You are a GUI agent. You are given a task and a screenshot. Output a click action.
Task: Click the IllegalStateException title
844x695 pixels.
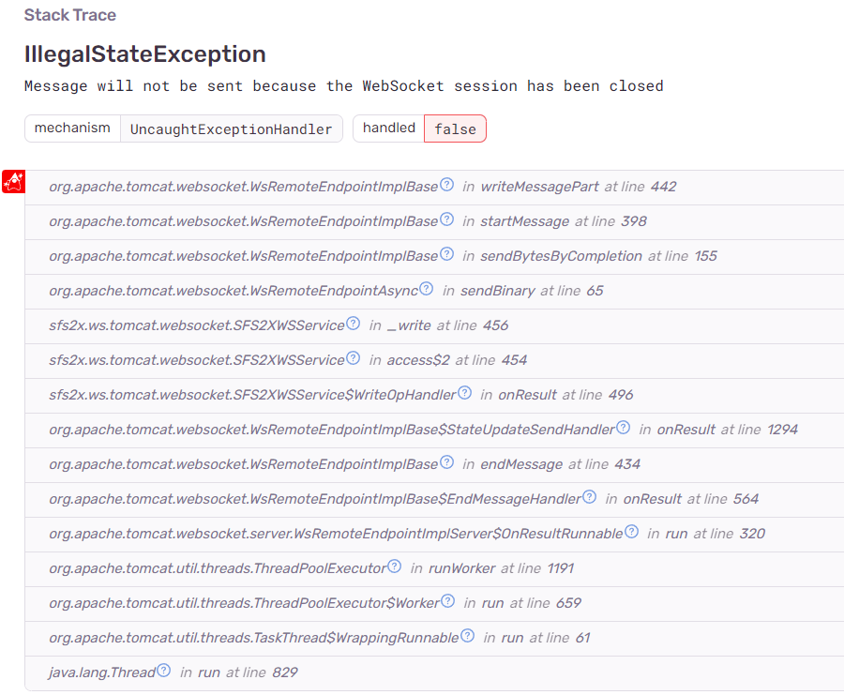click(145, 54)
